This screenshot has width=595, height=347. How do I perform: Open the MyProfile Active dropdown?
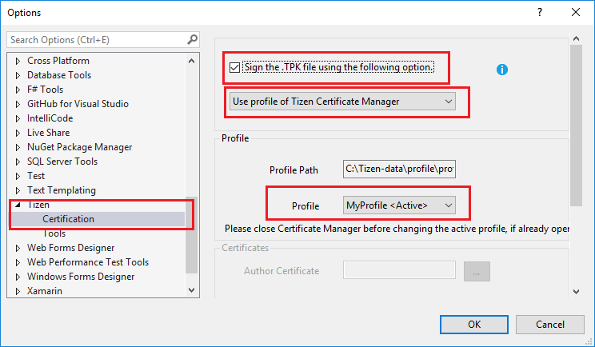399,205
